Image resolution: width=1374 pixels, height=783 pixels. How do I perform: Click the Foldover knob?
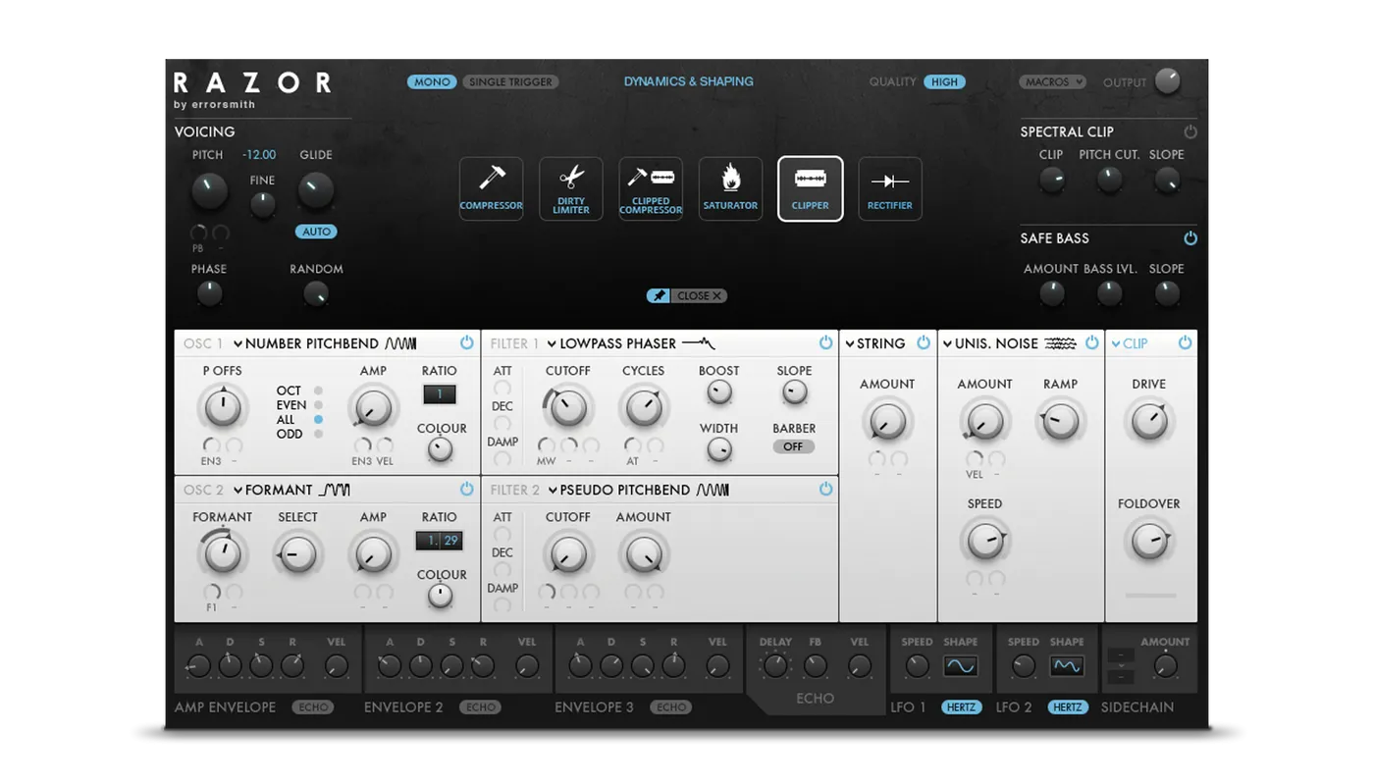pyautogui.click(x=1148, y=541)
